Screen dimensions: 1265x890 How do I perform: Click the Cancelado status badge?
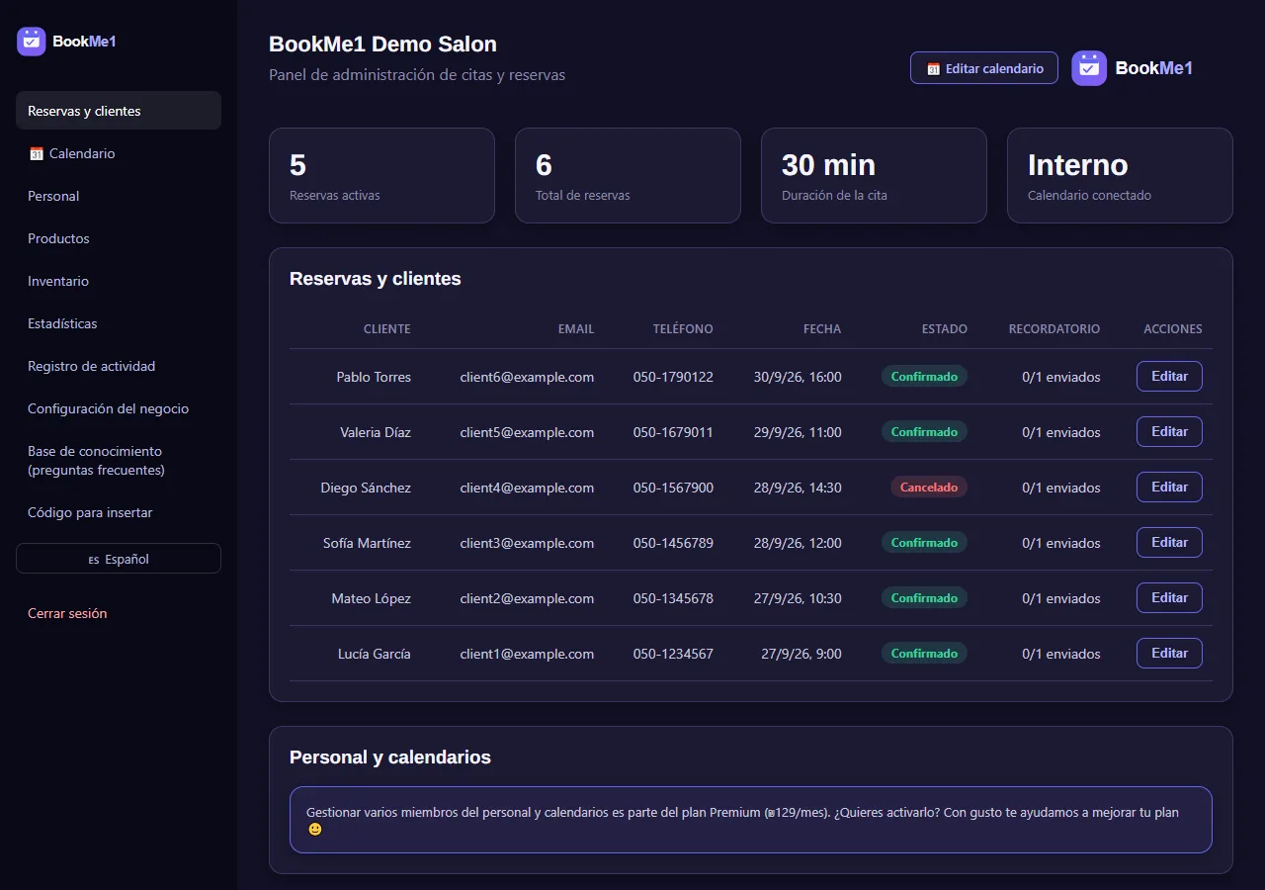(x=929, y=488)
